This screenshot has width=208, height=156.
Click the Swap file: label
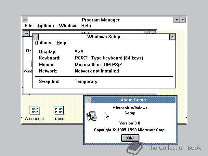[49, 81]
